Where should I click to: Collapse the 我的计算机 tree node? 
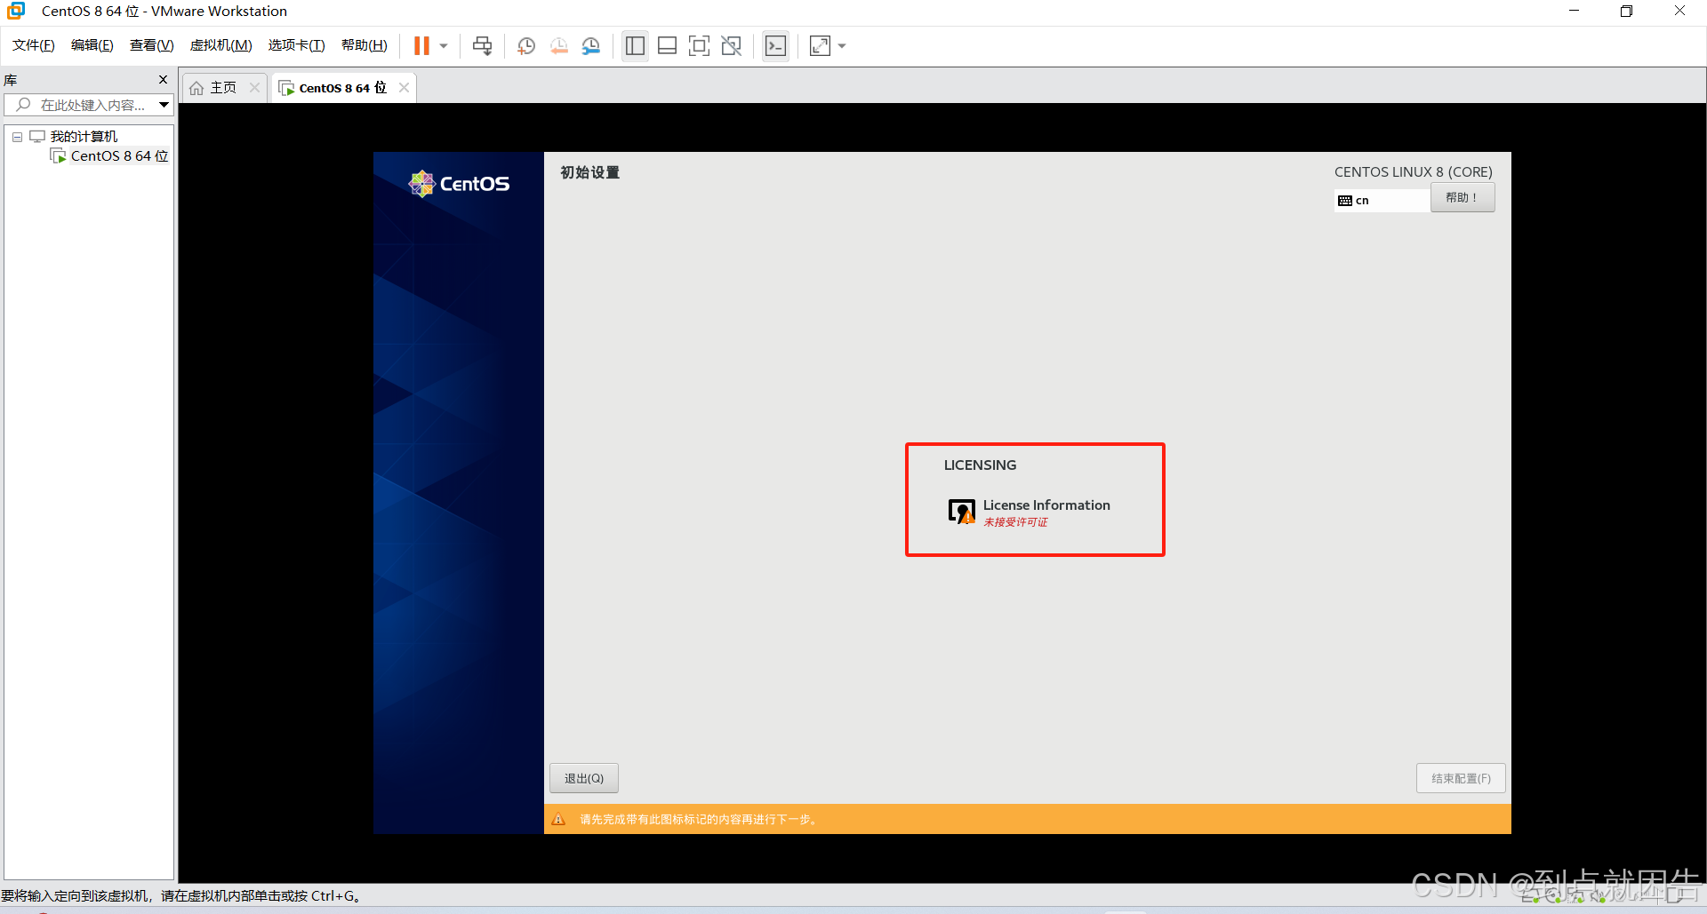(x=17, y=137)
